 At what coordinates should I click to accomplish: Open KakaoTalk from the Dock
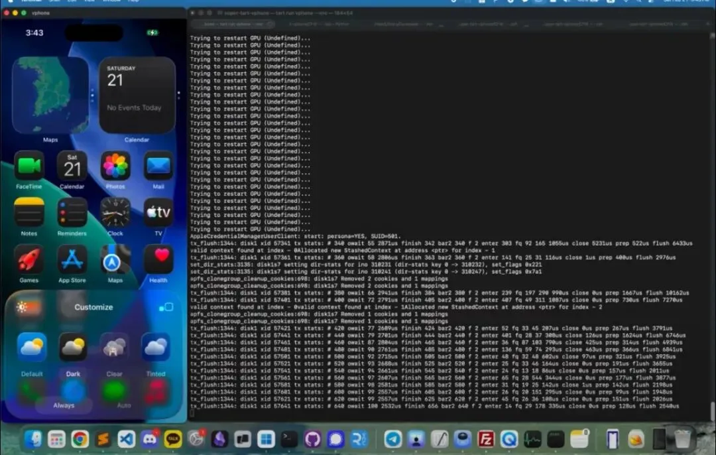(173, 439)
